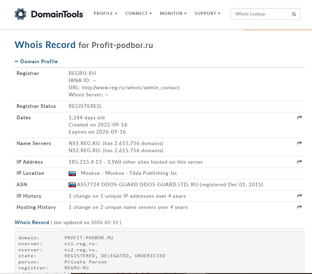Click the Russian flag in ASN row
312x274 pixels.
point(72,185)
